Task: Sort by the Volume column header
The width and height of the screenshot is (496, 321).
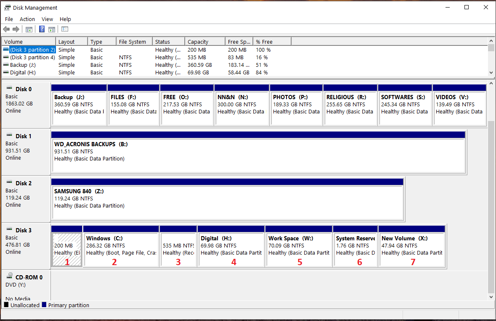Action: tap(29, 42)
